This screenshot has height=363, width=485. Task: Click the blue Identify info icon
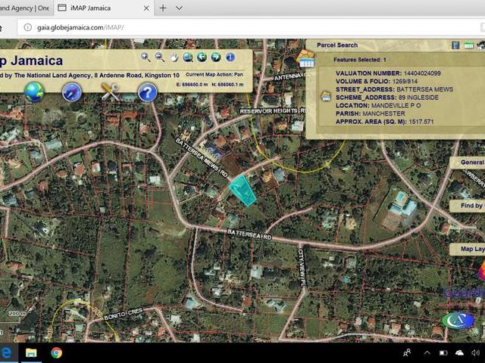(230, 57)
